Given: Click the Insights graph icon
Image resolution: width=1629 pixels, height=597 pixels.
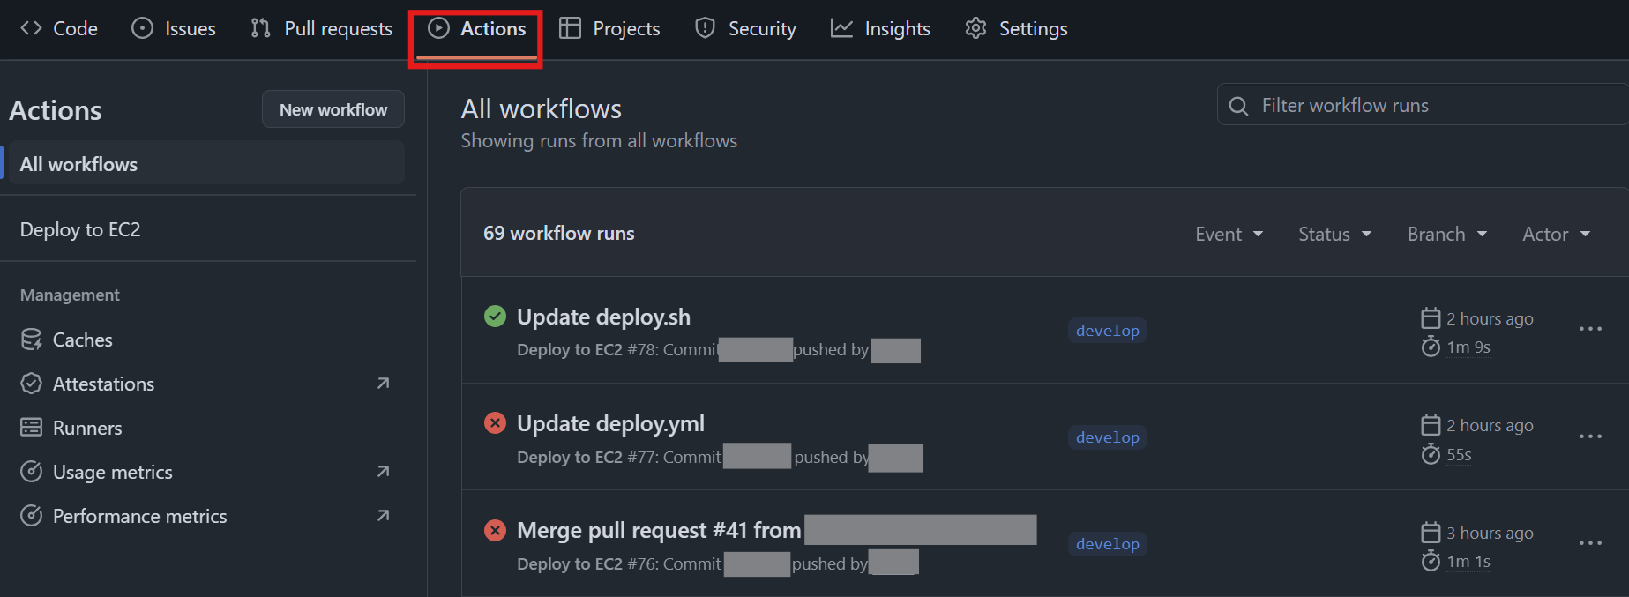Looking at the screenshot, I should [x=841, y=28].
